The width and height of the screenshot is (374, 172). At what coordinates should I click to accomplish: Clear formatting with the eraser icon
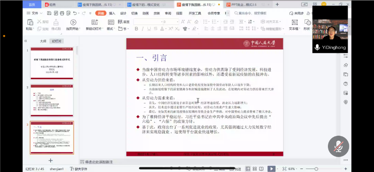[x=196, y=21]
